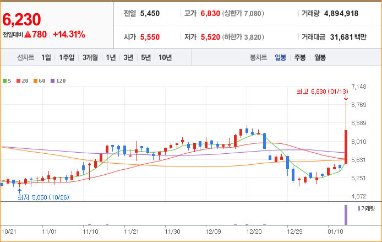Click the 거래대금 value 31,681 백만
Viewport: 382px width, 242px height.
(348, 37)
